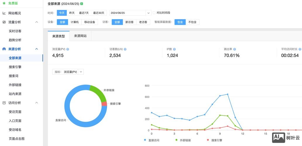302x146 pixels.
Task: Click the 4,915 page view value
Action: pos(58,55)
